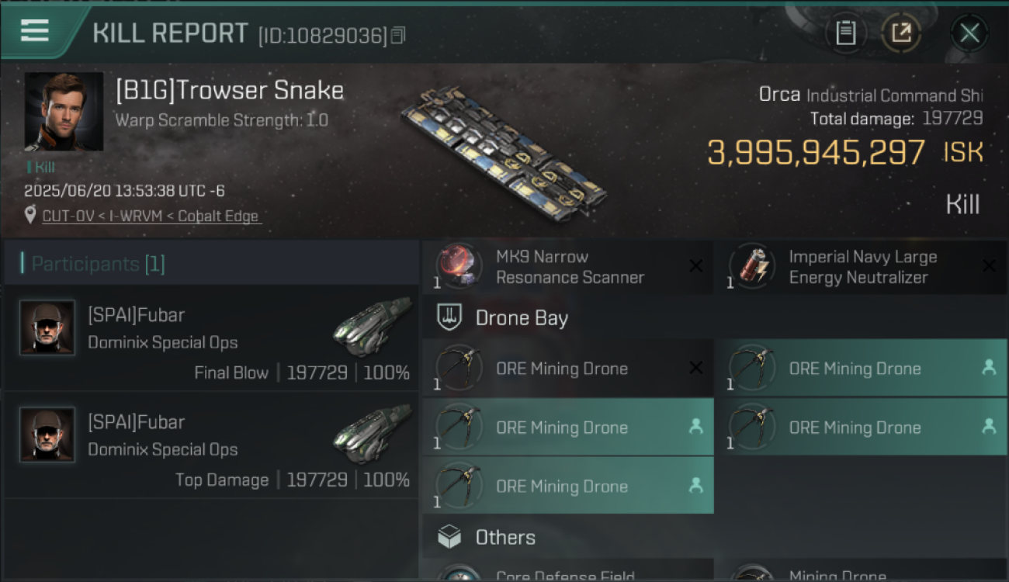
Task: Select Imperial Navy Large Energy Neutralizer icon
Action: coord(752,266)
